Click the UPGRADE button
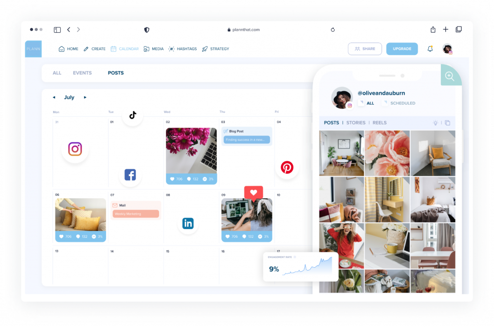The width and height of the screenshot is (494, 327). coord(402,49)
